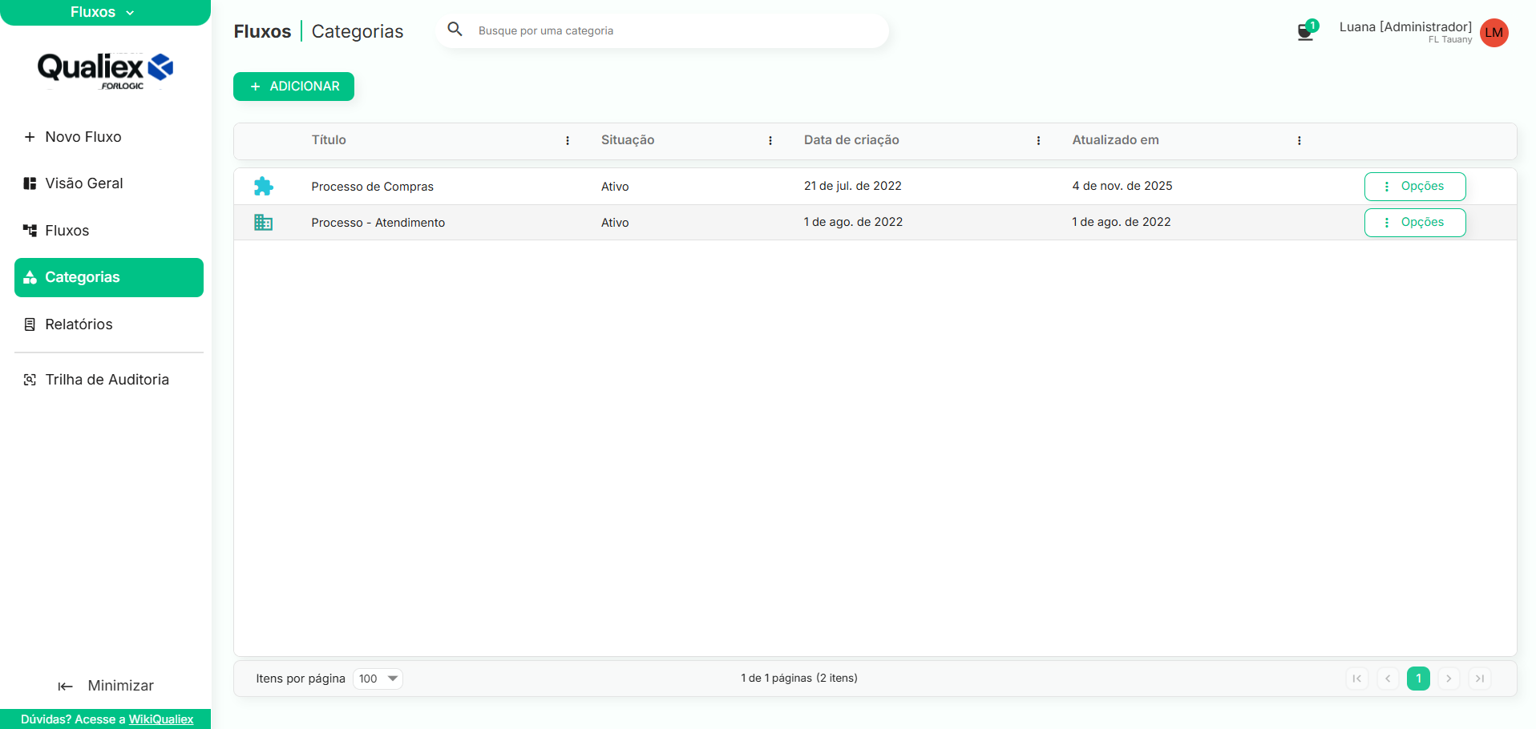
Task: Click the notifications cup icon with badge
Action: [1305, 32]
